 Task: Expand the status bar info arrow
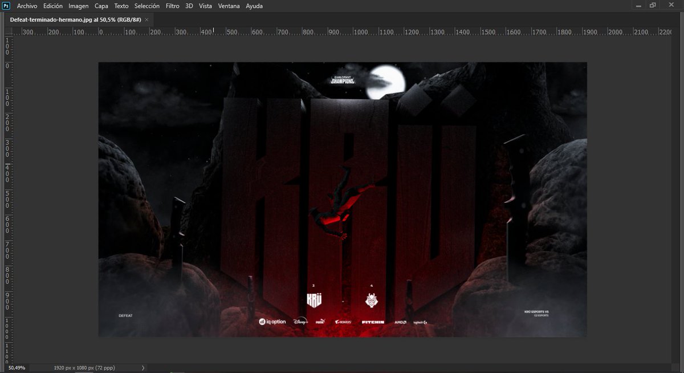point(143,368)
